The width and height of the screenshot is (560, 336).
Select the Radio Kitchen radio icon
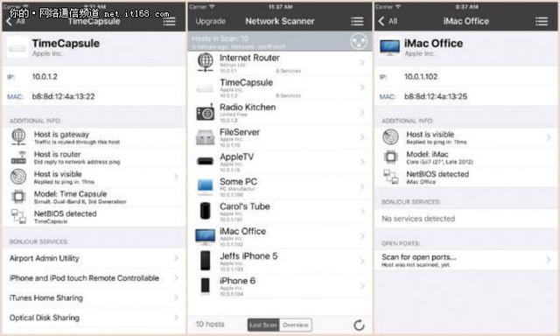pyautogui.click(x=206, y=112)
